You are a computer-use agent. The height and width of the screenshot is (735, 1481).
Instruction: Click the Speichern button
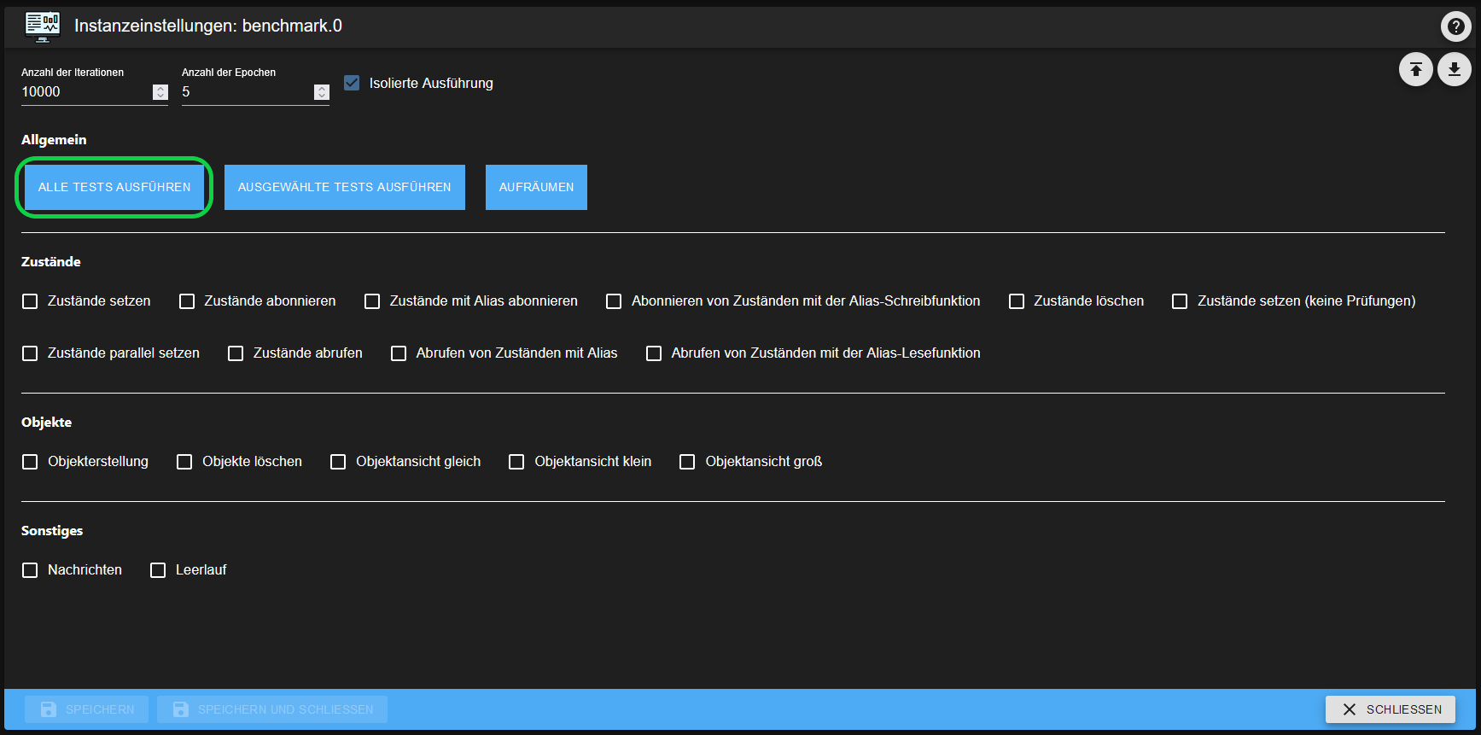pos(86,709)
